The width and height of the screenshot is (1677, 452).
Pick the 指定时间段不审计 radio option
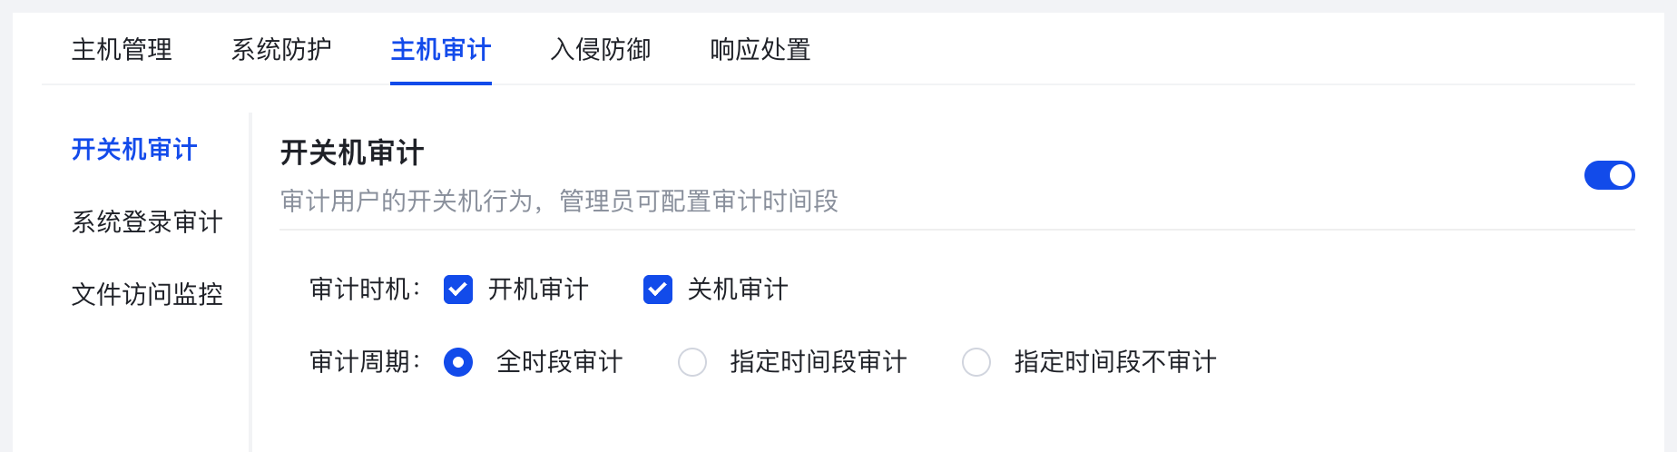976,362
